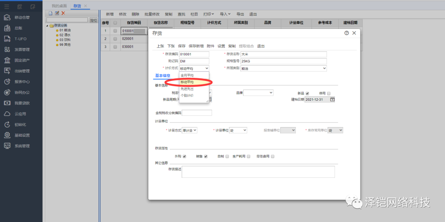The height and width of the screenshot is (222, 445).
Task: Click the help question mark in 存货 dialog
Action: (x=347, y=33)
